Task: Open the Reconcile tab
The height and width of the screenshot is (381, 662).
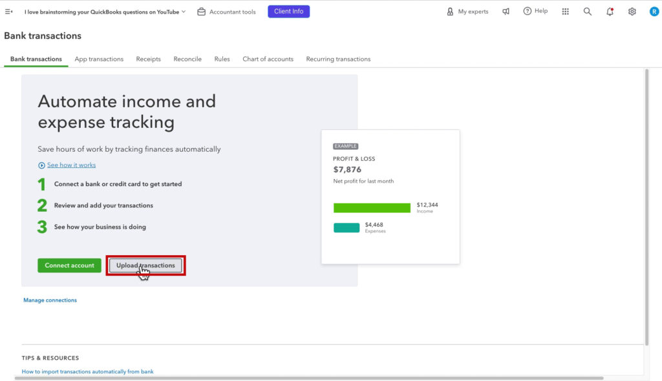Action: [x=187, y=58]
